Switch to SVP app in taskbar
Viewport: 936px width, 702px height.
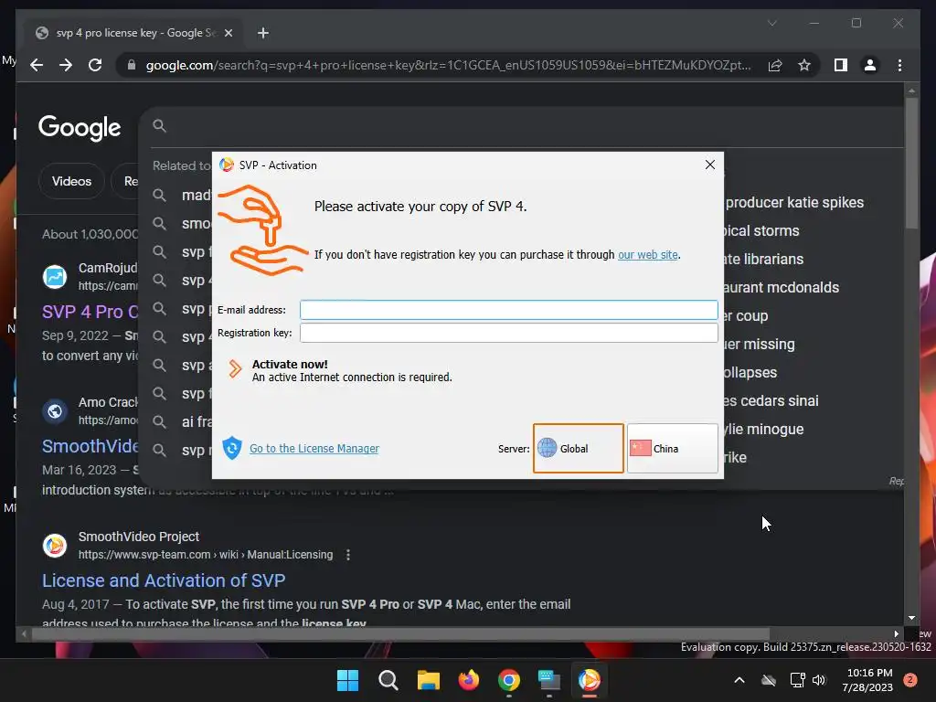(590, 680)
